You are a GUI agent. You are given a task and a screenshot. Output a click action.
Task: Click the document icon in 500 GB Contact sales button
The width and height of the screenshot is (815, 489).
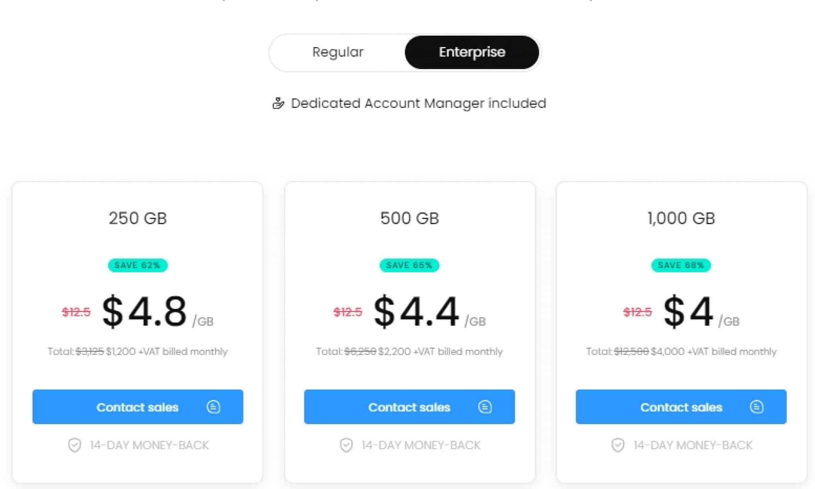(485, 407)
